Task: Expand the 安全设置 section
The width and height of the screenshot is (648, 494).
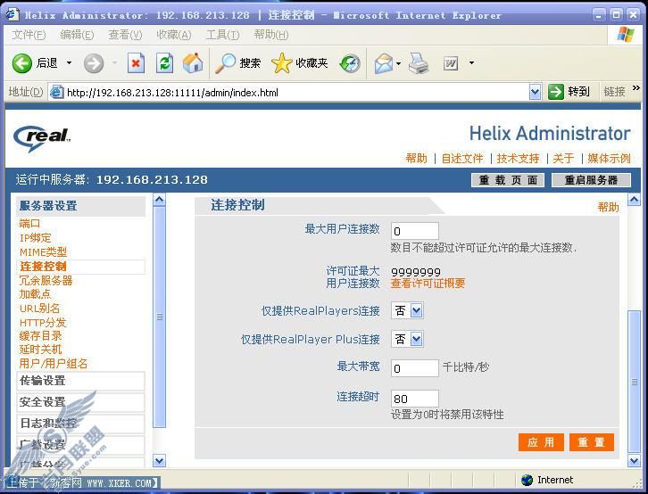Action: [80, 402]
